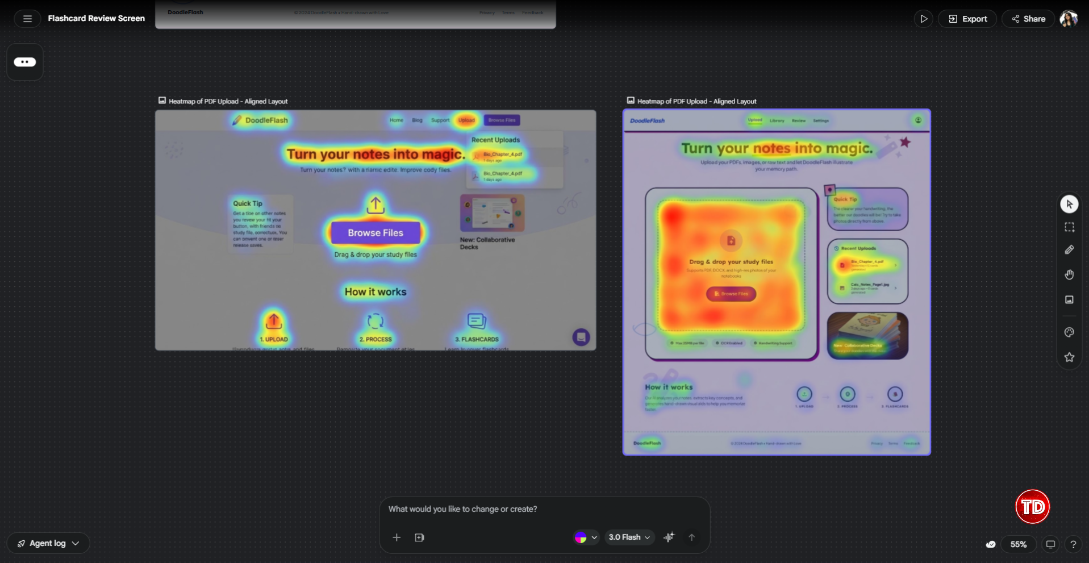Open the theme palette panel
1089x563 pixels.
pyautogui.click(x=1070, y=332)
